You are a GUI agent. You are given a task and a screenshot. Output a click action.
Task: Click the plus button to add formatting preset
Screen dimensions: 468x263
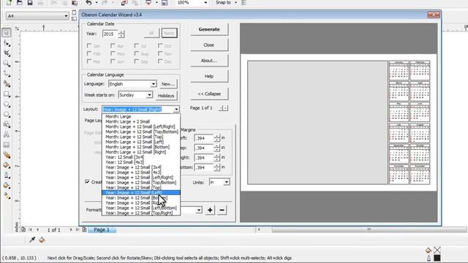210,210
